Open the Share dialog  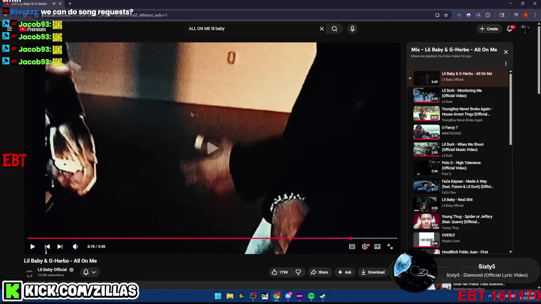coord(319,272)
